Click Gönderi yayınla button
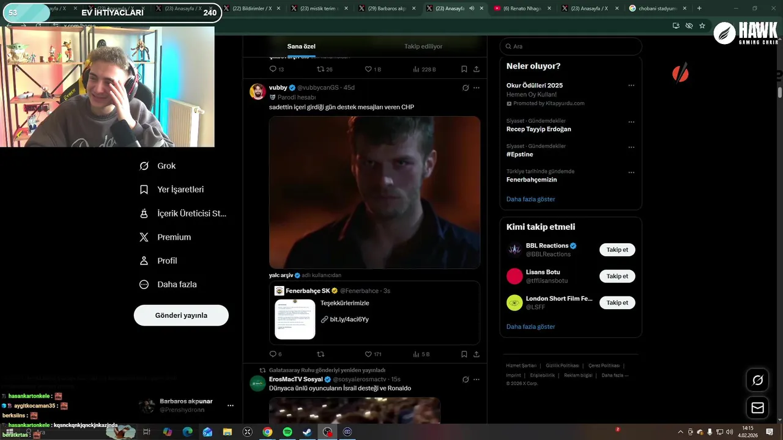This screenshot has height=440, width=783. pos(181,315)
